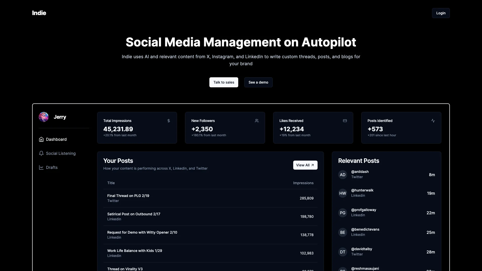Click the Drafts chart icon
The height and width of the screenshot is (271, 482).
point(41,167)
